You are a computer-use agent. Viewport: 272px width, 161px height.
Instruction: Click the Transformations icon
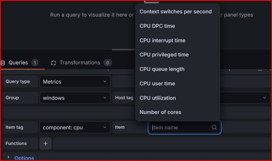[x=54, y=63]
